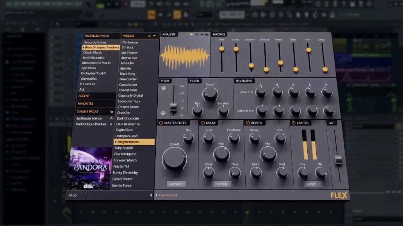Open the Favorites section

[x=95, y=103]
